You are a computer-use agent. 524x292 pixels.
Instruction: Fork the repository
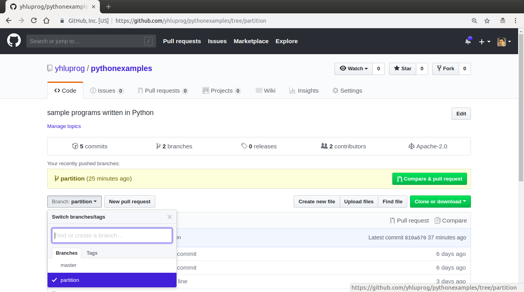click(x=445, y=69)
